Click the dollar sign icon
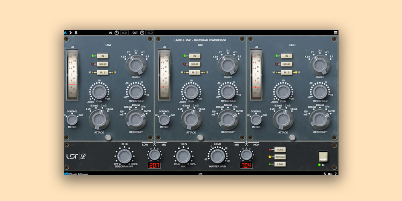This screenshot has height=201, width=402. pyautogui.click(x=325, y=174)
